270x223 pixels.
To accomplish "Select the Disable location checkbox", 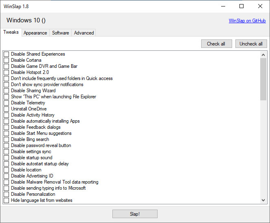I will tap(7, 170).
